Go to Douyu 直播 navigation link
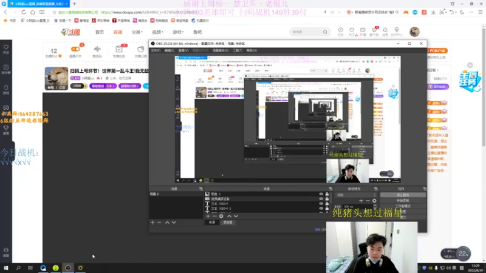 coord(118,32)
